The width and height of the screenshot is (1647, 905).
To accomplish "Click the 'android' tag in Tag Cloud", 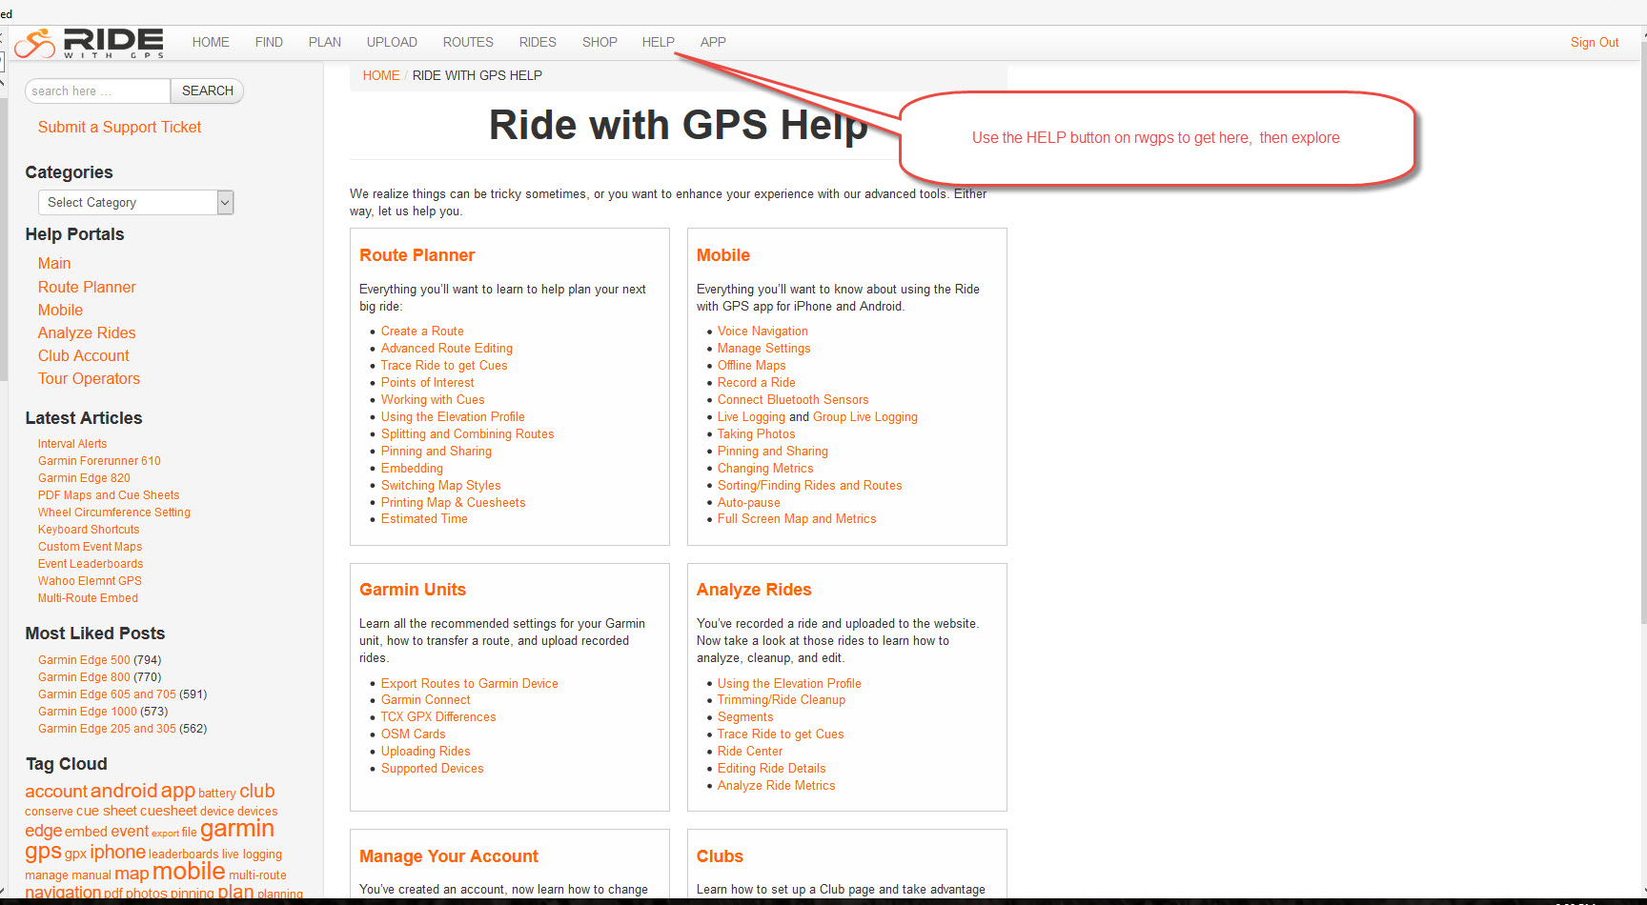I will pyautogui.click(x=124, y=791).
